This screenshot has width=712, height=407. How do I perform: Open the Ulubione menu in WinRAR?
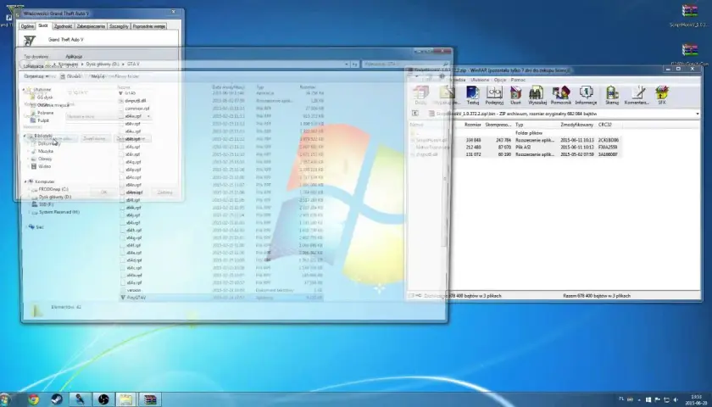[480, 80]
